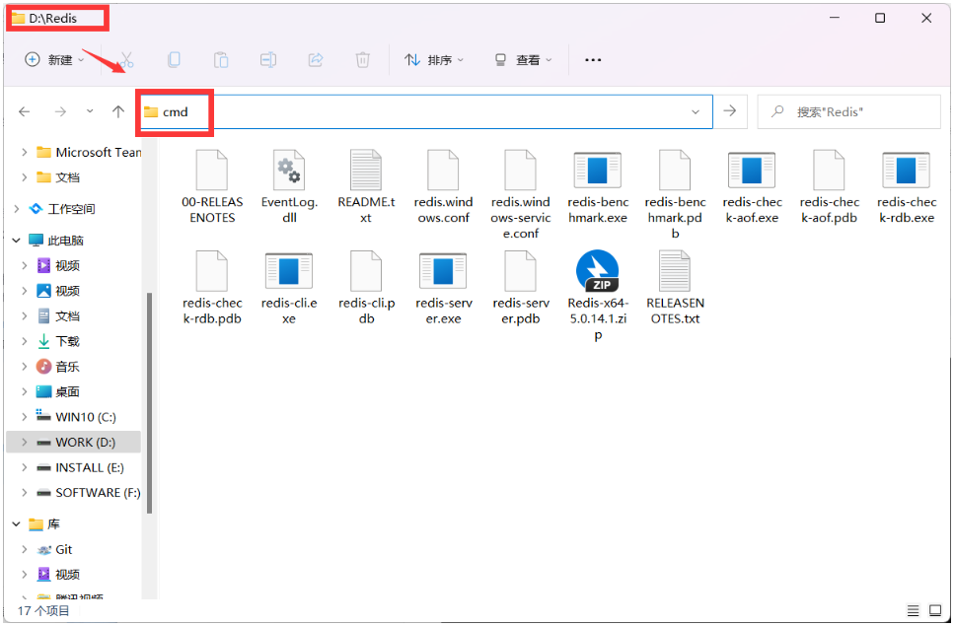
Task: Click the Delete trash bin icon
Action: [x=362, y=60]
